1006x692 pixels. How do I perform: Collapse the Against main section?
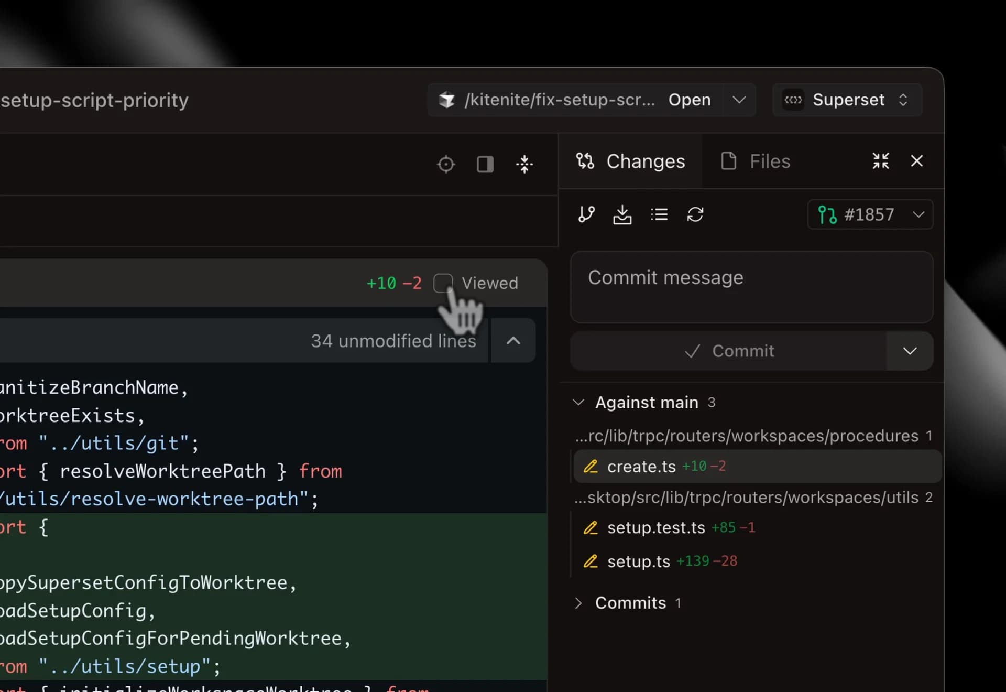[x=578, y=403]
